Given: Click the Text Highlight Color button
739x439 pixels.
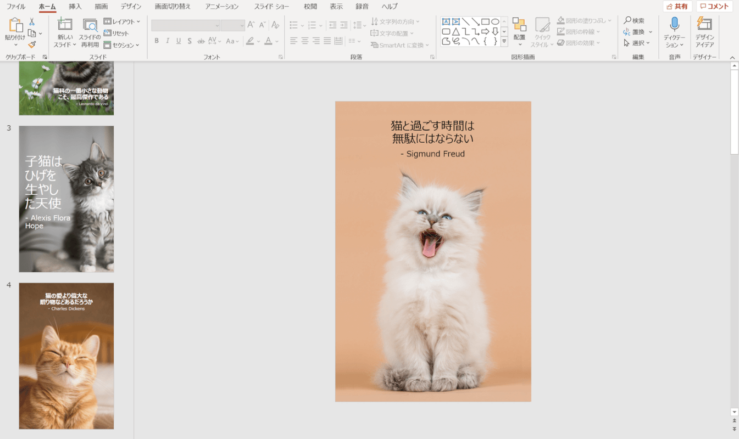Looking at the screenshot, I should point(251,41).
